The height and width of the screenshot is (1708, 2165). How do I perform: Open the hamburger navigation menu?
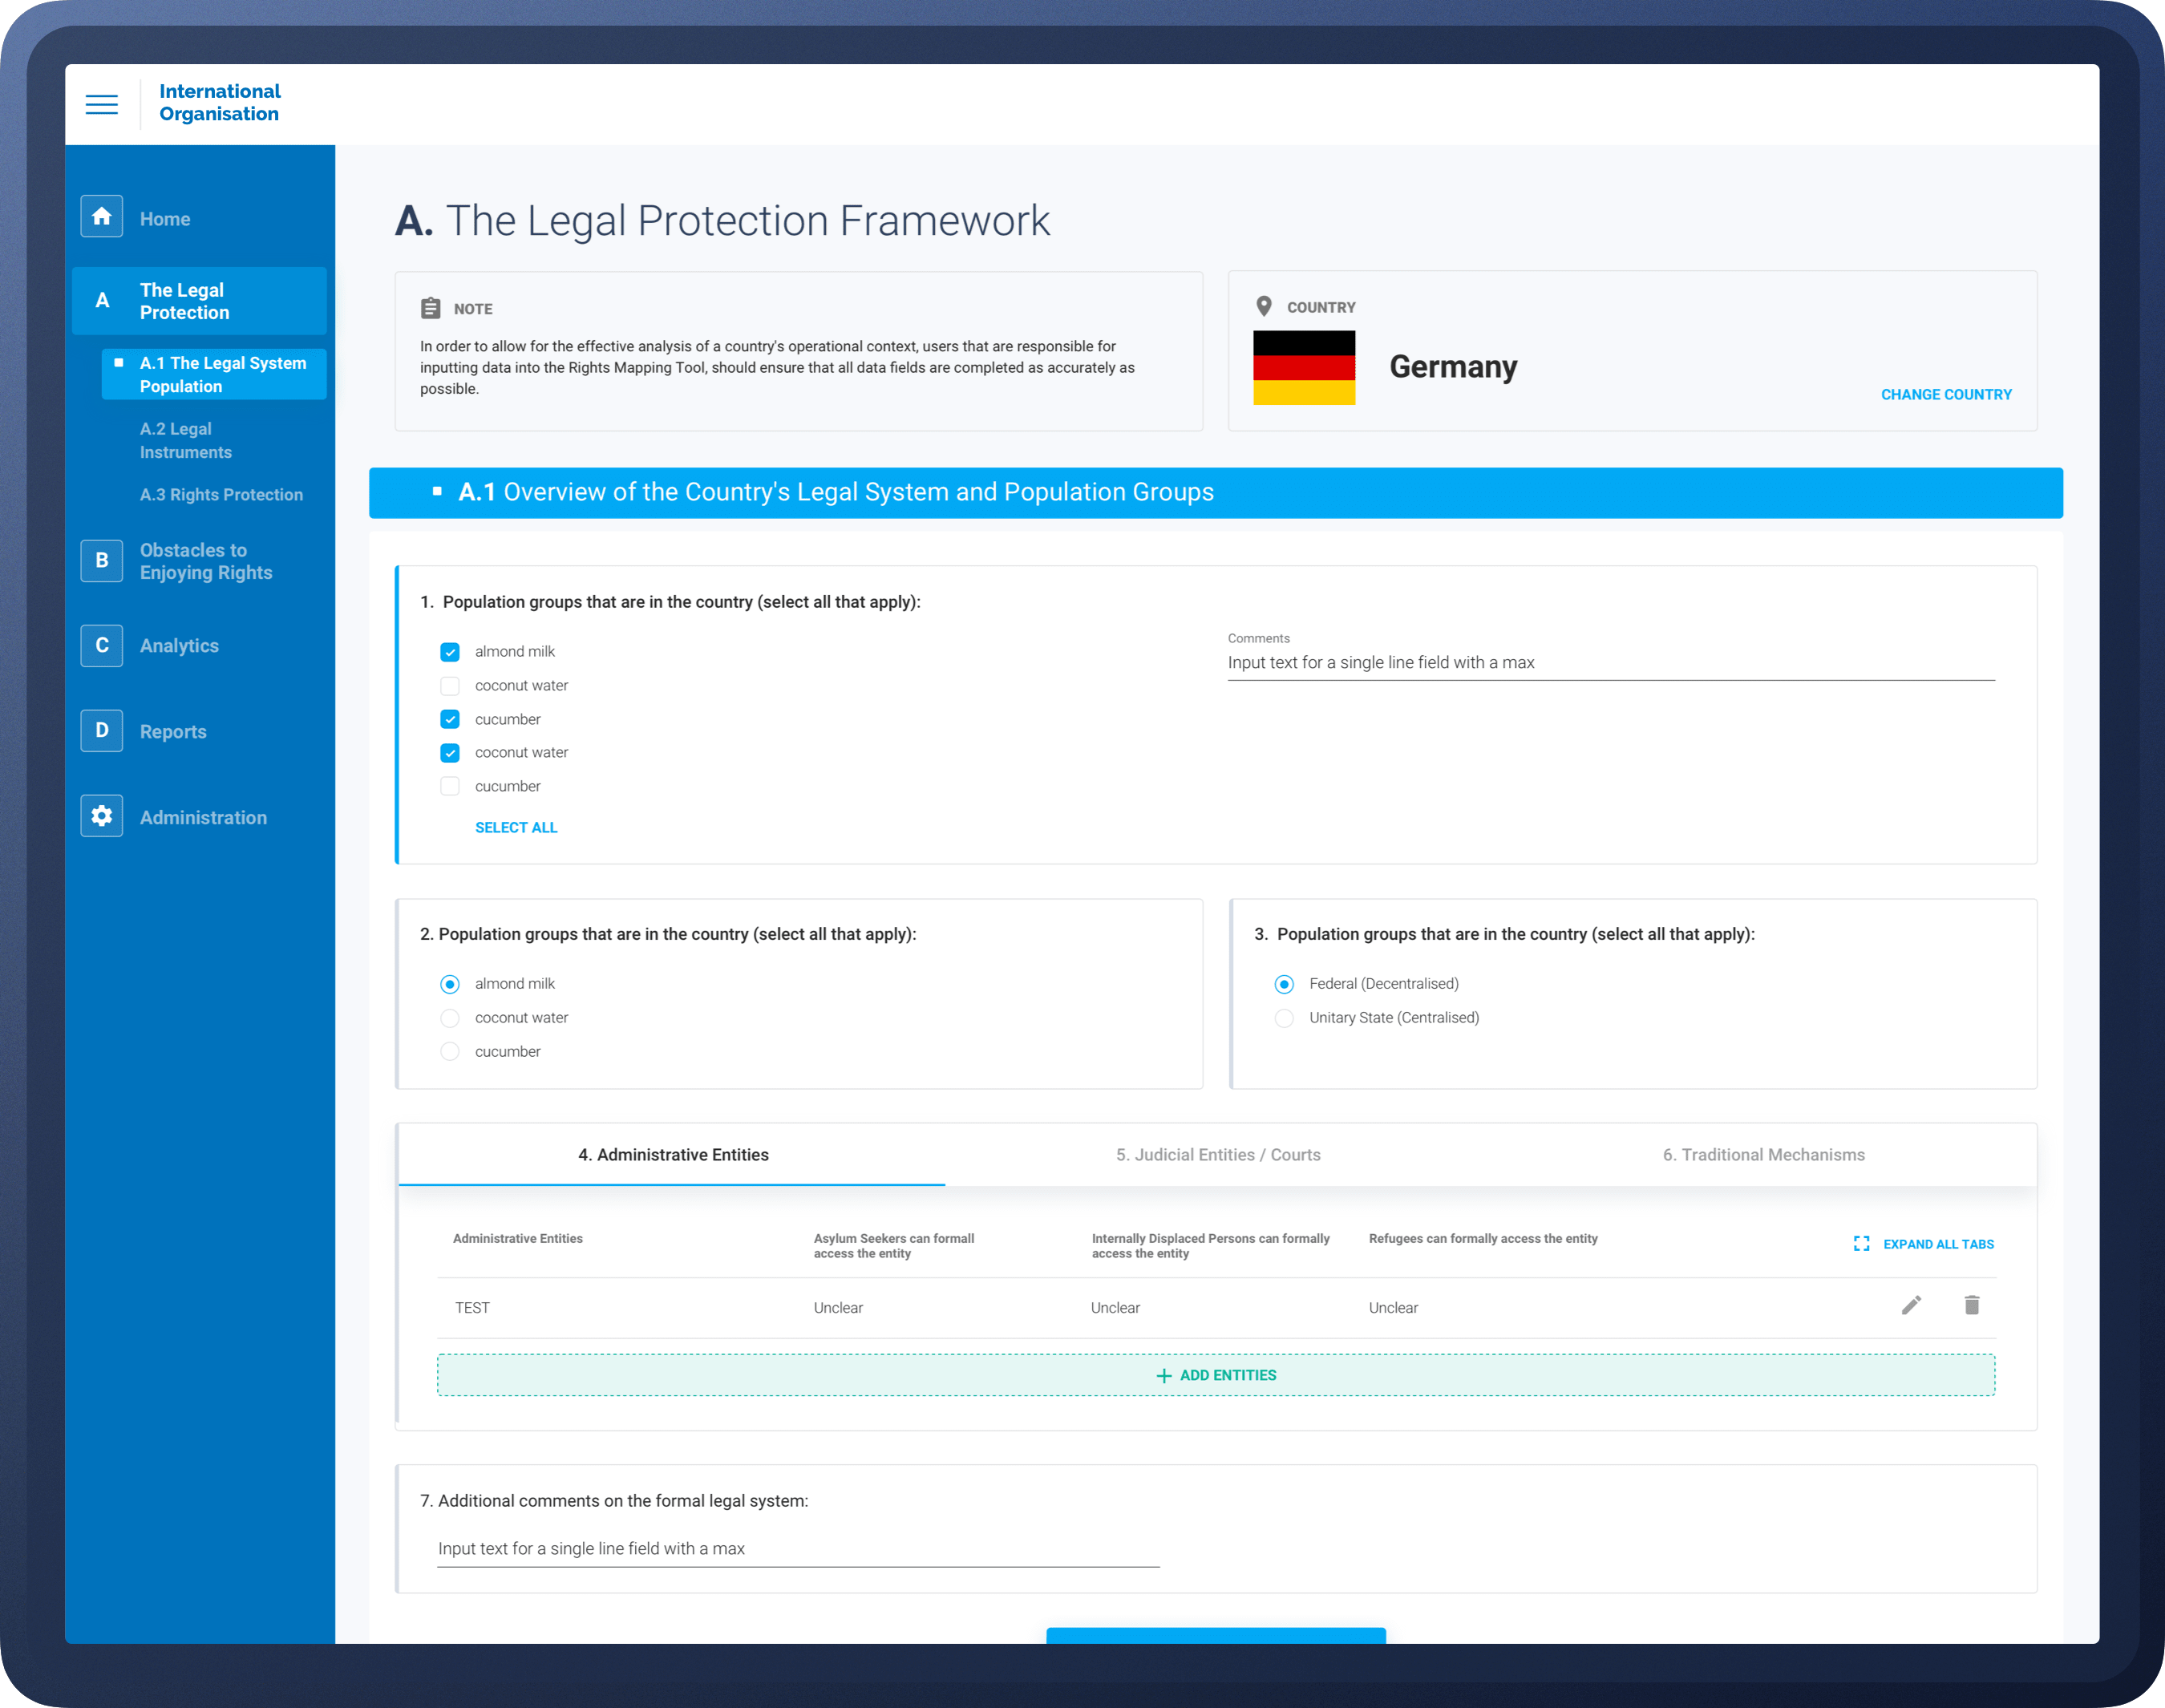(x=101, y=103)
